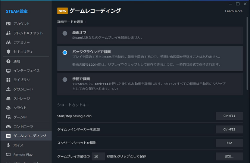The image size is (250, 163).
Task: Click the Downloads (ダウンロード) arrow icon
Action: click(x=8, y=89)
